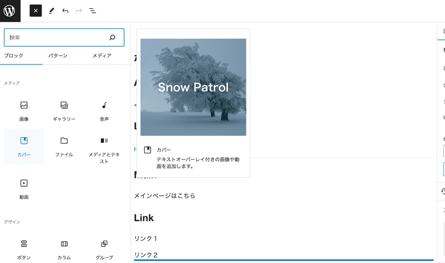Close the block inserter panel
Viewport: 445px width, 263px height.
pos(36,11)
